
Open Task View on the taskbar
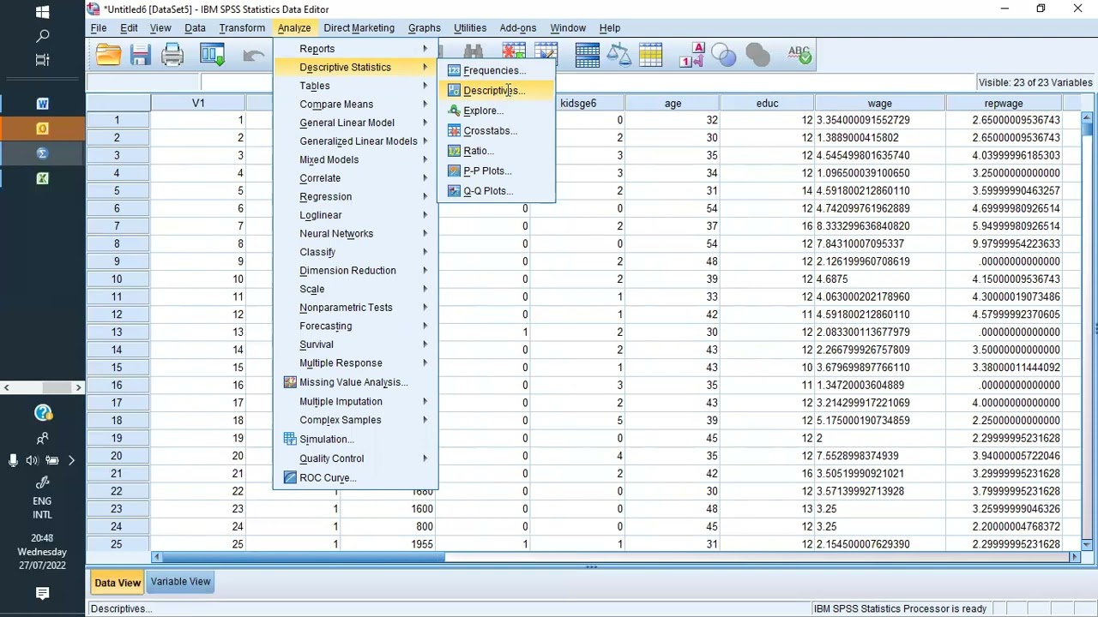click(42, 60)
